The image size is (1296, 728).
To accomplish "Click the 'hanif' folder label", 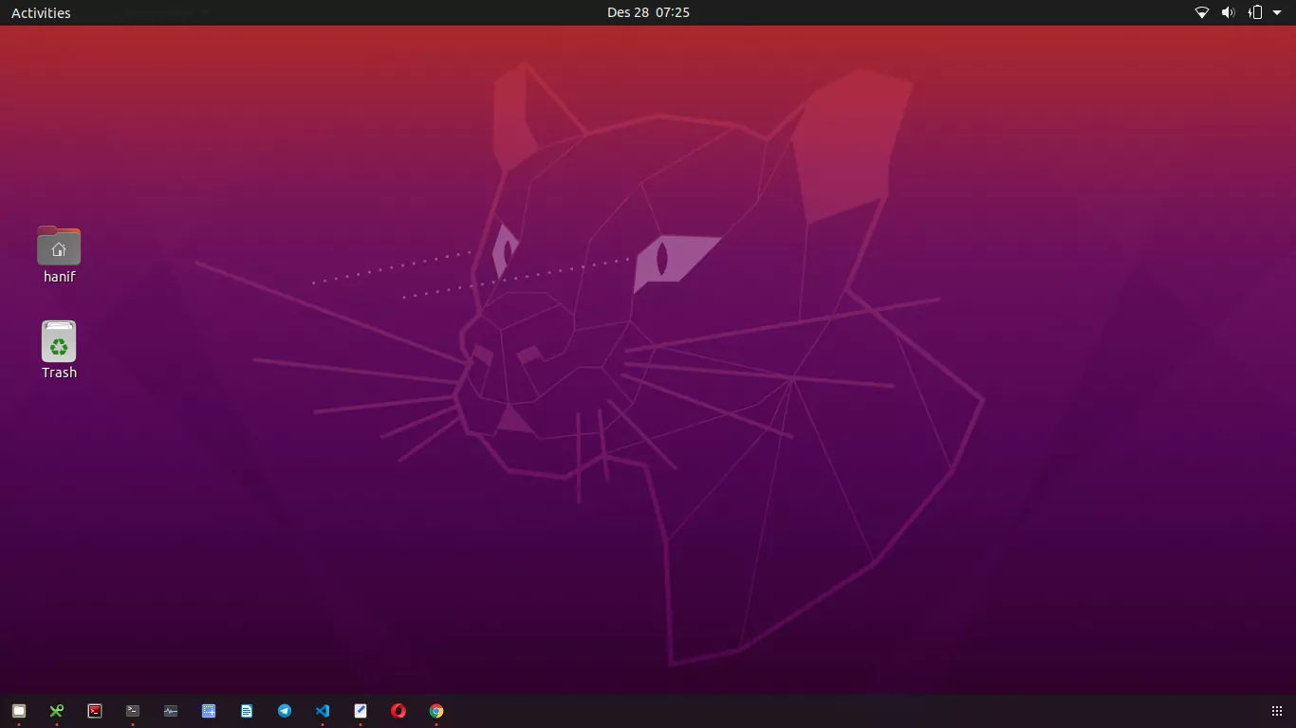I will tap(59, 277).
